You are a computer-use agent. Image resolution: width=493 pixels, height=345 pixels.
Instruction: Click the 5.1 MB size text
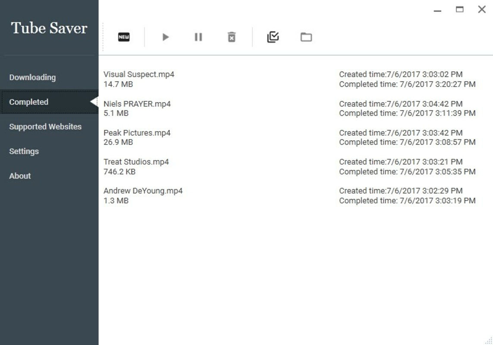[x=116, y=113]
